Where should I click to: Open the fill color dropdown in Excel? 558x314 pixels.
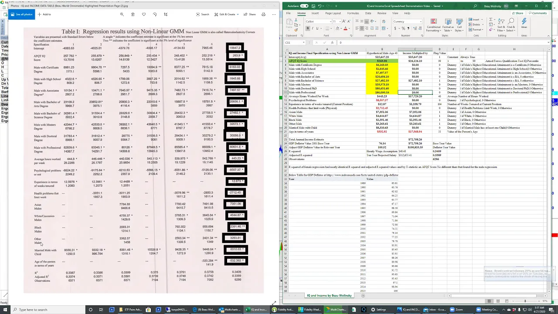pyautogui.click(x=341, y=28)
